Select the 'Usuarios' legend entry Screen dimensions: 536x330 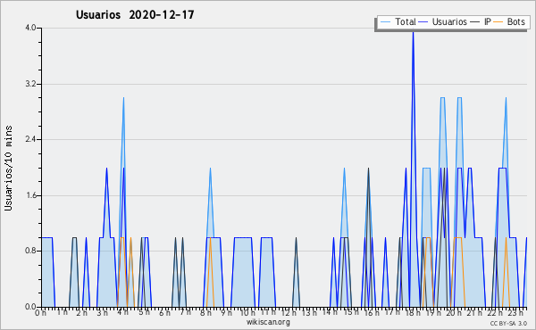click(x=443, y=22)
